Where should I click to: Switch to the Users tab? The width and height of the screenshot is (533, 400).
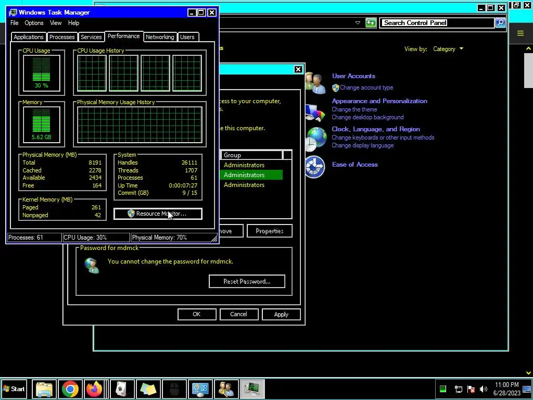pos(187,37)
